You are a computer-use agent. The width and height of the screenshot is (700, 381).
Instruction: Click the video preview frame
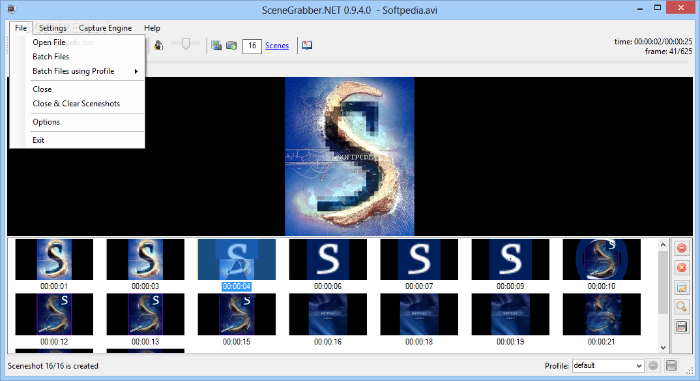349,157
